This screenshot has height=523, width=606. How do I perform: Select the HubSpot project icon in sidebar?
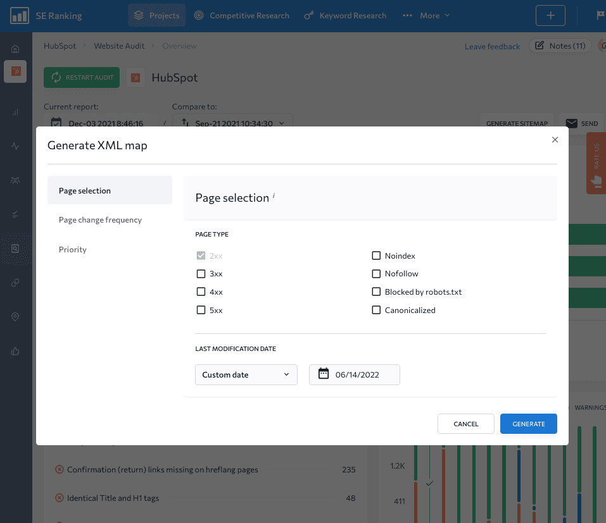15,71
